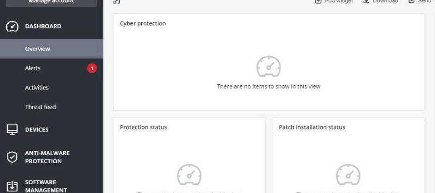
Task: Click the Devices monitor icon
Action: tap(12, 130)
